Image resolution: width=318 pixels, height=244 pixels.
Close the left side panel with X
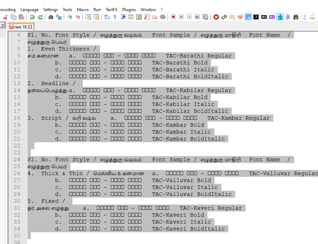2,25
